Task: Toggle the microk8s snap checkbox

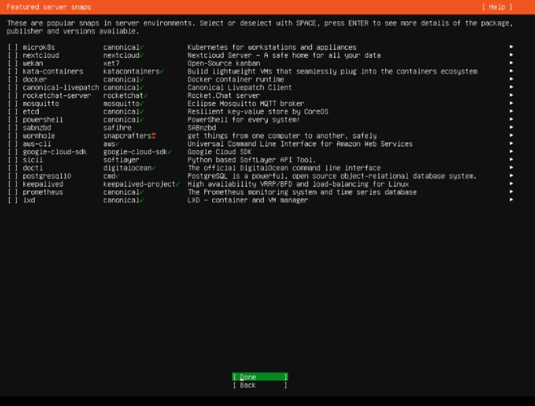Action: (x=13, y=47)
